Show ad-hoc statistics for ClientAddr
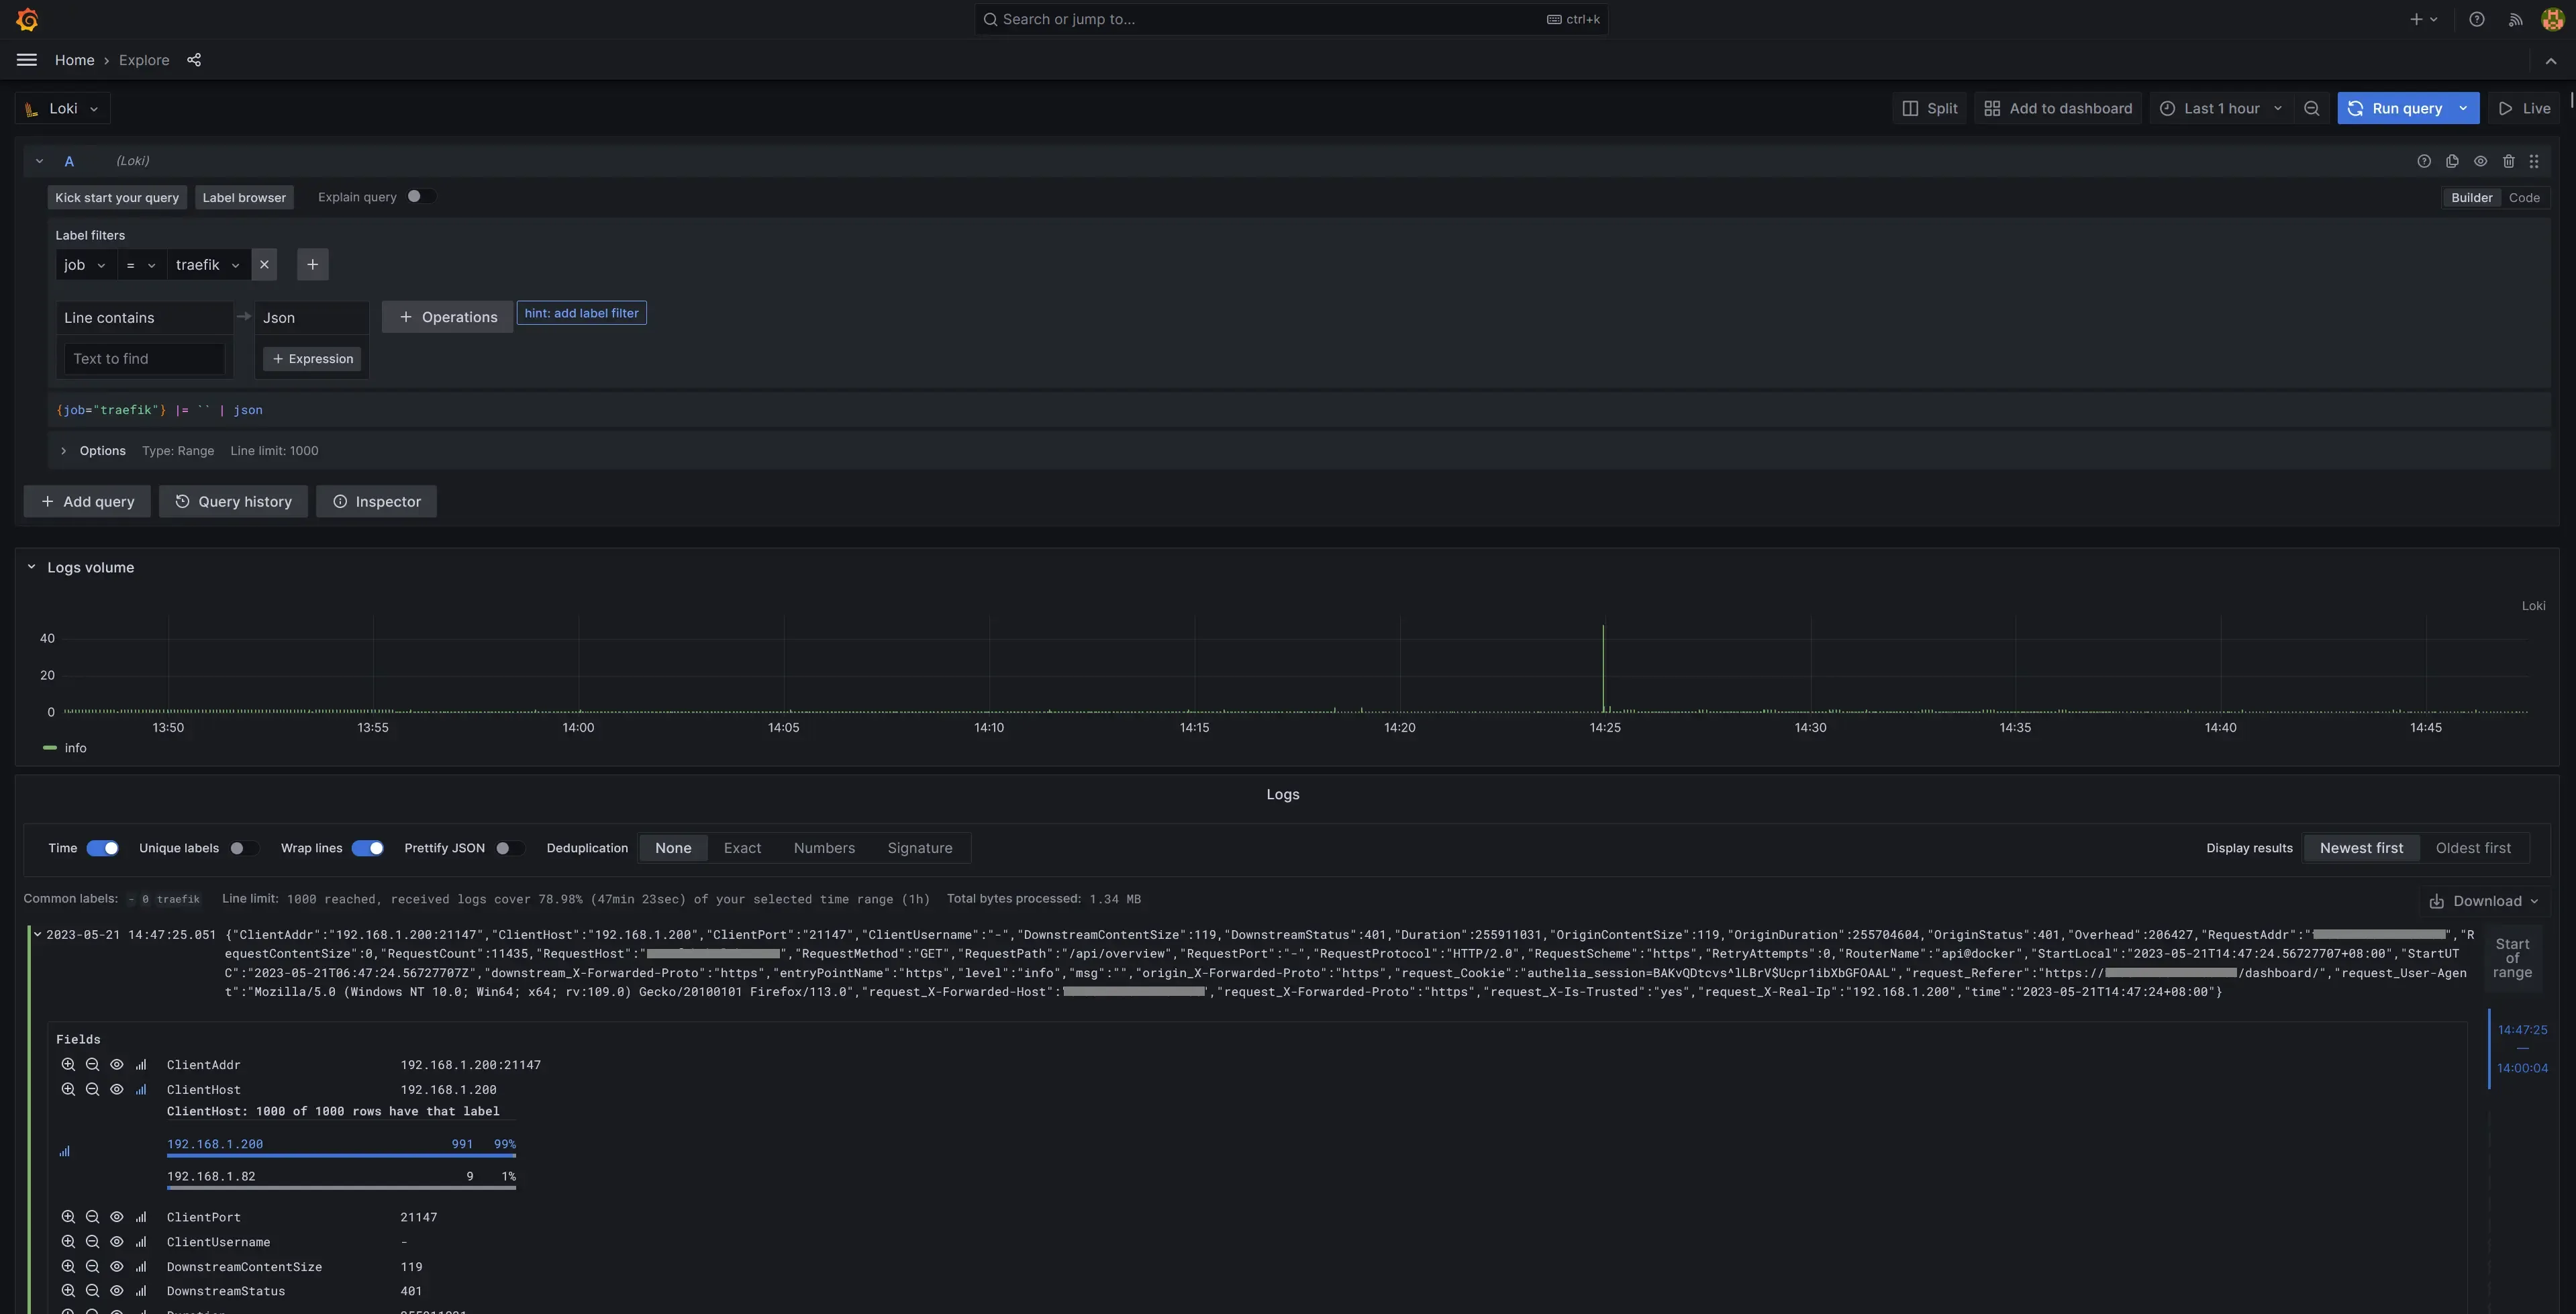 (x=141, y=1065)
